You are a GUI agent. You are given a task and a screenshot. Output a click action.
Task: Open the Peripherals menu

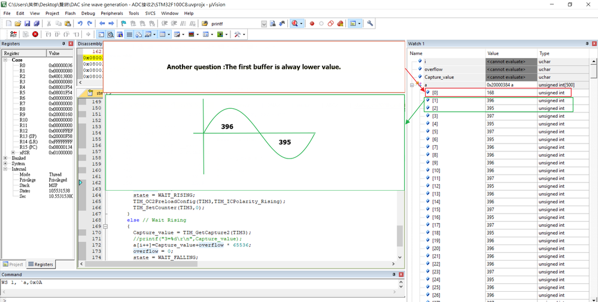pos(111,13)
